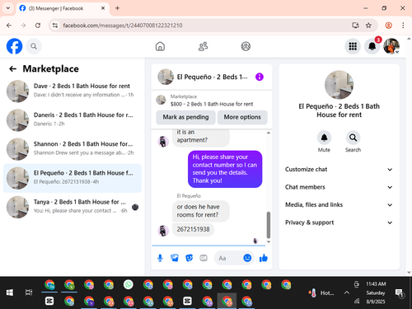Expand Media, files and links section
This screenshot has height=309, width=412.
[339, 204]
